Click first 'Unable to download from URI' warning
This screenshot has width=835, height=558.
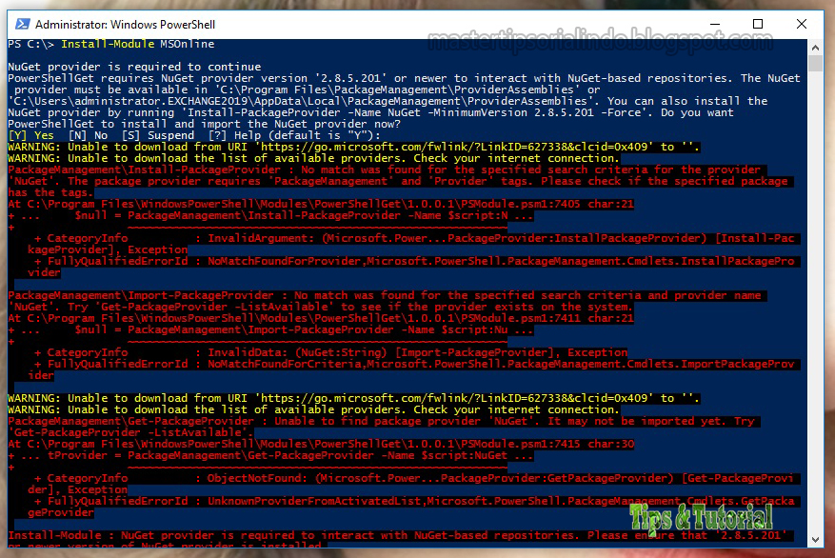(353, 147)
